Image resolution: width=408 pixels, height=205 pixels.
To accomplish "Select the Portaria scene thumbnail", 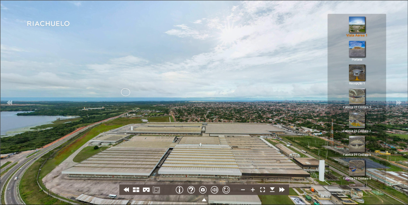I will point(357,49).
